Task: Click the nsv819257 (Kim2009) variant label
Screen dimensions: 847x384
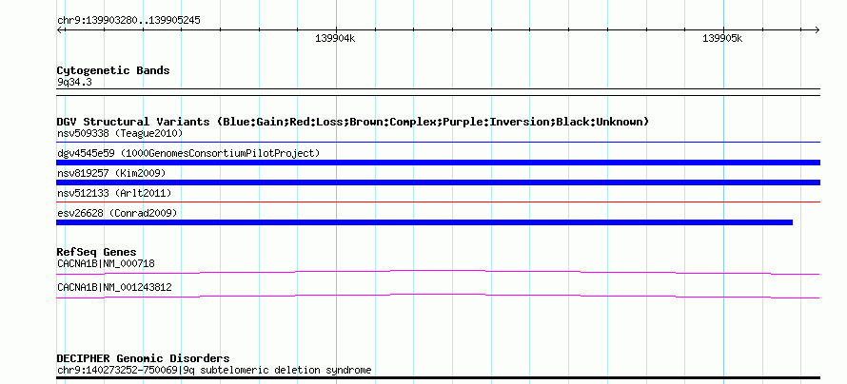Action: [111, 173]
